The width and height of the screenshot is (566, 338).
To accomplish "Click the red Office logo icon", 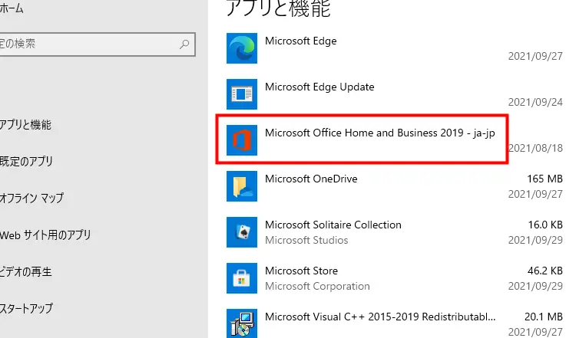I will [242, 140].
